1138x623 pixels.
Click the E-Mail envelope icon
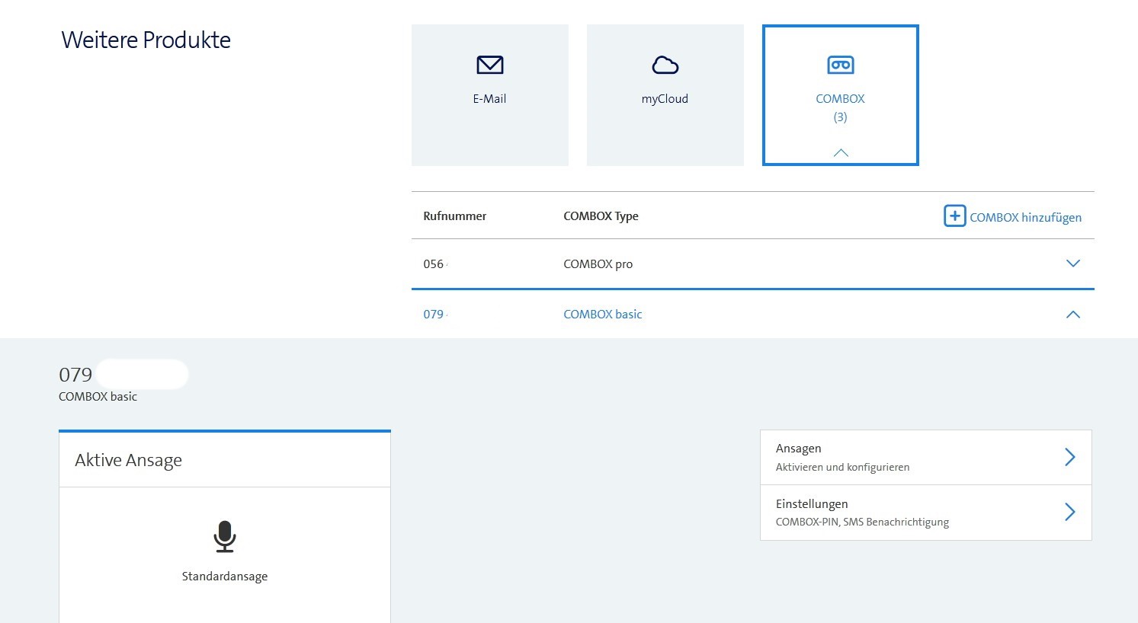click(x=489, y=65)
